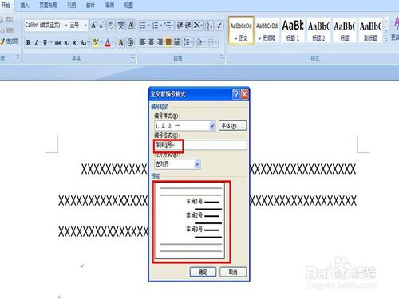Confirm with the 确定 button

(203, 272)
